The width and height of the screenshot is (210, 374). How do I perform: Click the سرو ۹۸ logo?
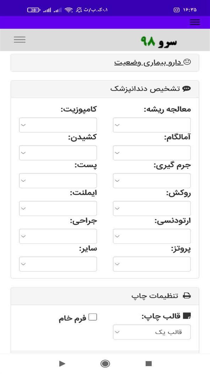(x=159, y=41)
